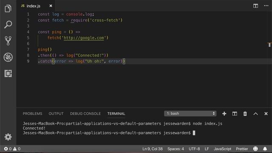Open the Debug view
Screen dimensions: 272x153
pyautogui.click(x=8, y=57)
